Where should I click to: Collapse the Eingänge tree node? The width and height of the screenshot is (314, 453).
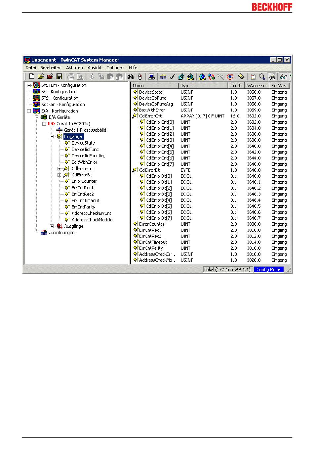(52, 136)
